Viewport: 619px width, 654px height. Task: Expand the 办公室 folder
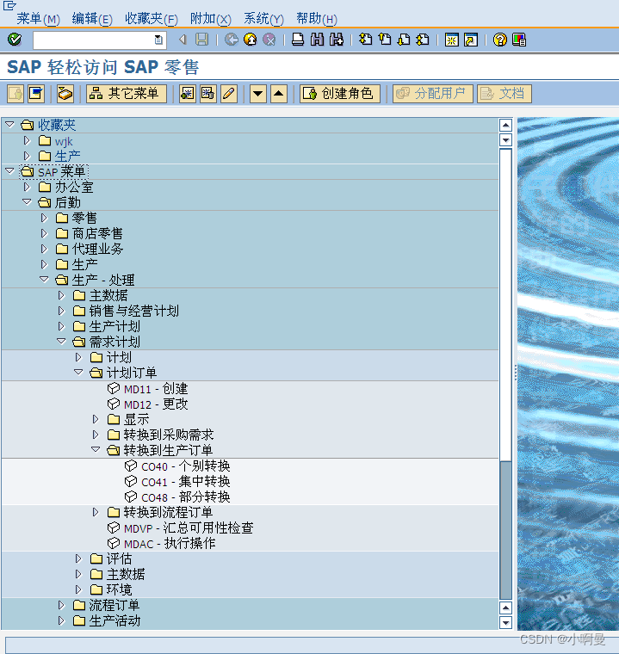pyautogui.click(x=28, y=187)
